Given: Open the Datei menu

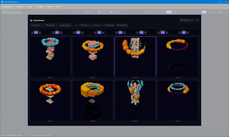Looking at the screenshot, I should pyautogui.click(x=50, y=7).
